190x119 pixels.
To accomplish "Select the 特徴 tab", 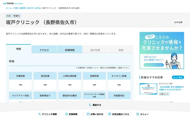I will point(18,49).
